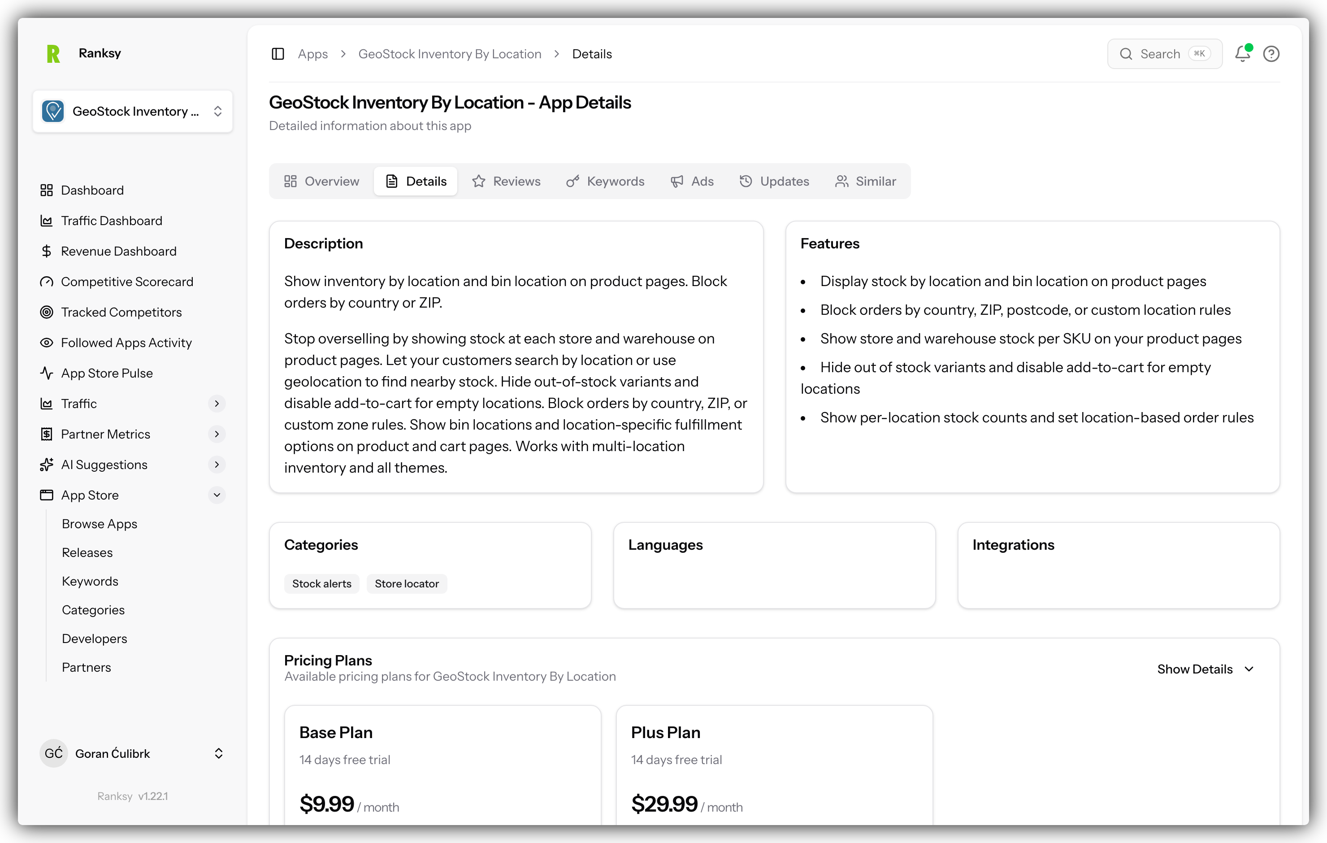Open the GeoStock Inventory app switcher

coord(133,111)
